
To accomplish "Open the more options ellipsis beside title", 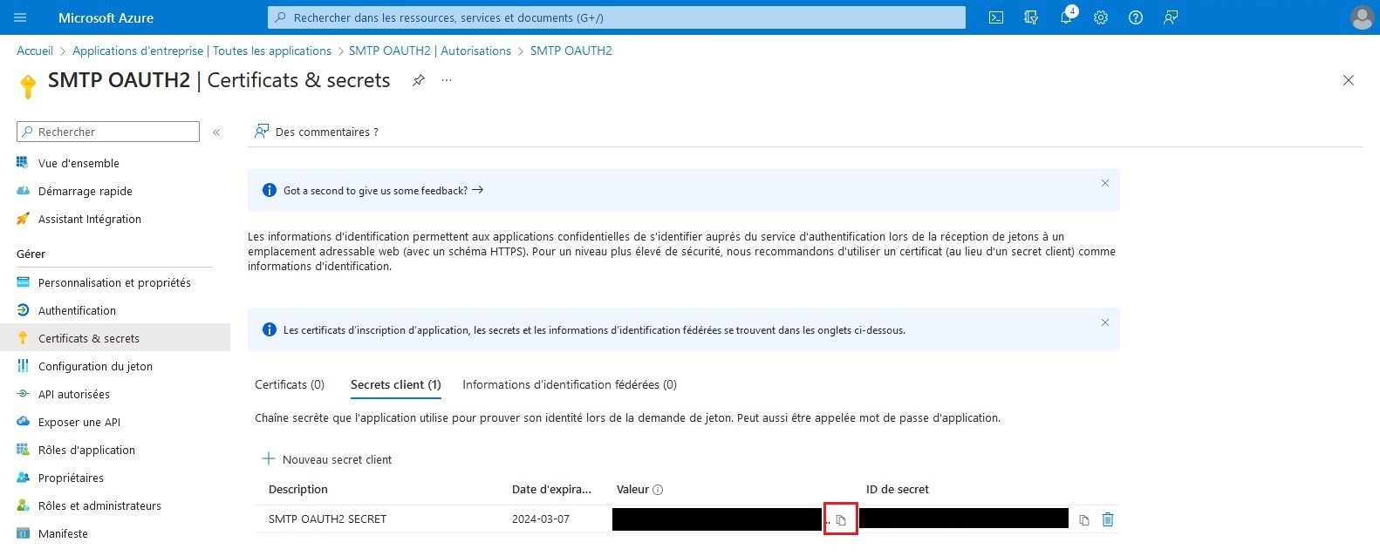I will pos(447,80).
